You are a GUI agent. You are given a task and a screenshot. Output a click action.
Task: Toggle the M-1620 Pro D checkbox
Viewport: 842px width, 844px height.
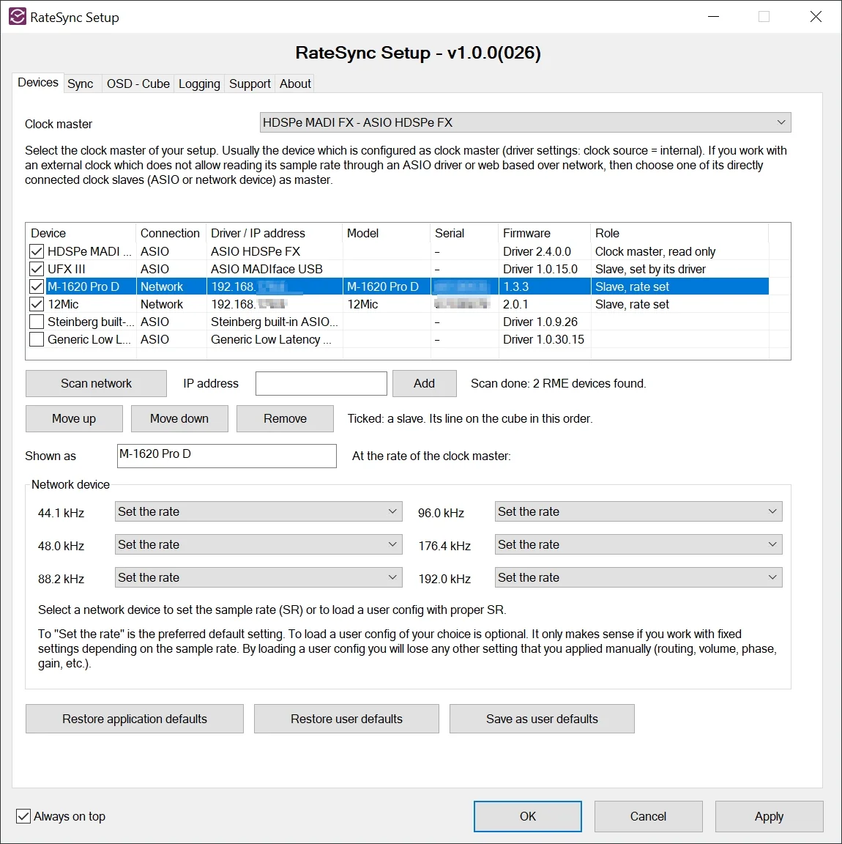[37, 286]
